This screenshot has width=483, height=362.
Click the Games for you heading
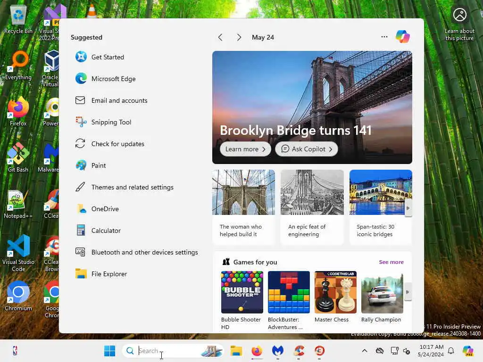coord(255,262)
